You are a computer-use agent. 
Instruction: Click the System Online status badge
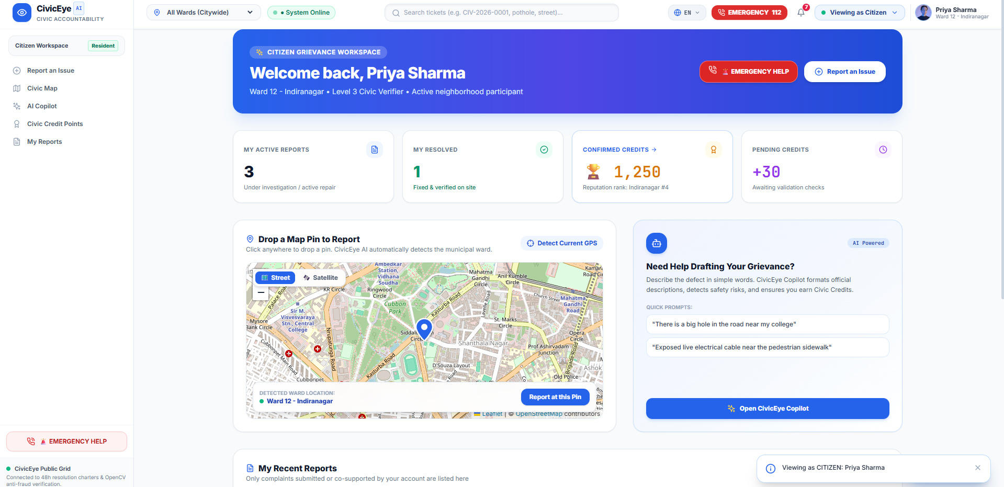(x=301, y=13)
